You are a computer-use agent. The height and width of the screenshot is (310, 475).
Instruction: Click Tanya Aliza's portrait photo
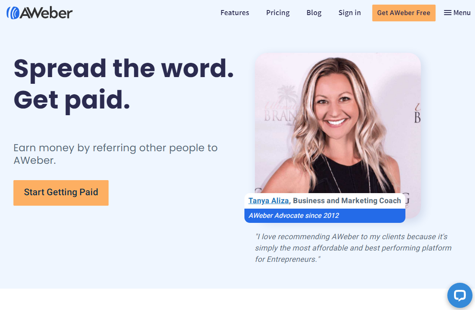click(337, 123)
